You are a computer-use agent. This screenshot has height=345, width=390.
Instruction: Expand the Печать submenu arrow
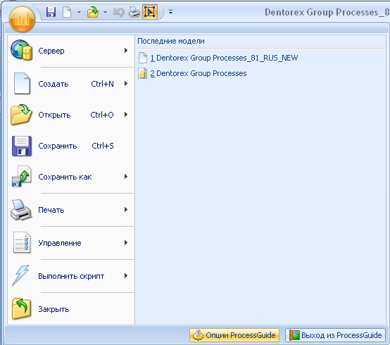[126, 210]
